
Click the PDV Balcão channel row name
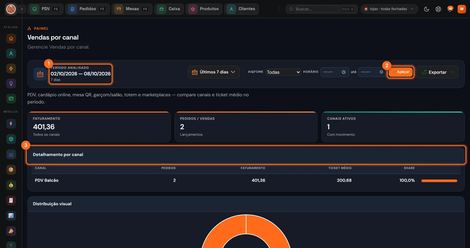47,180
